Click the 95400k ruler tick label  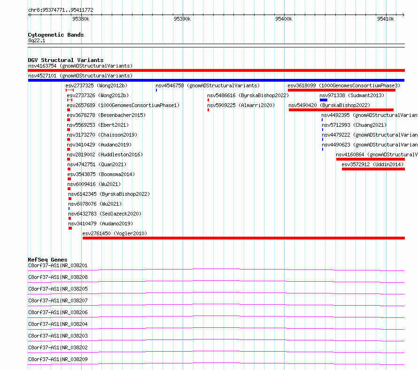click(x=284, y=19)
